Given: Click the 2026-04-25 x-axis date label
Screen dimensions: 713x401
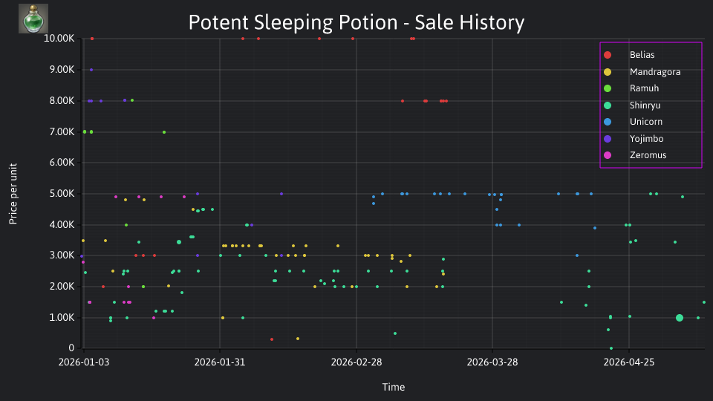Looking at the screenshot, I should [629, 362].
